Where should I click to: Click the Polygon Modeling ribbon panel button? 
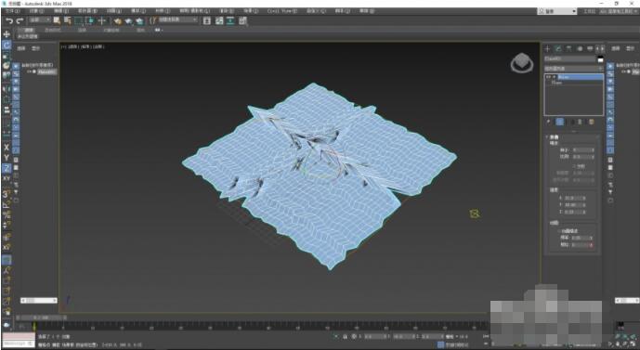tap(28, 37)
